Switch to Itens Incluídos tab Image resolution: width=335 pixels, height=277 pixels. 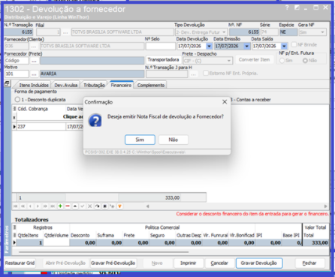[34, 85]
